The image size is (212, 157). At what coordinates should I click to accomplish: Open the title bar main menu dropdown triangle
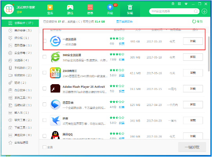(x=186, y=4)
